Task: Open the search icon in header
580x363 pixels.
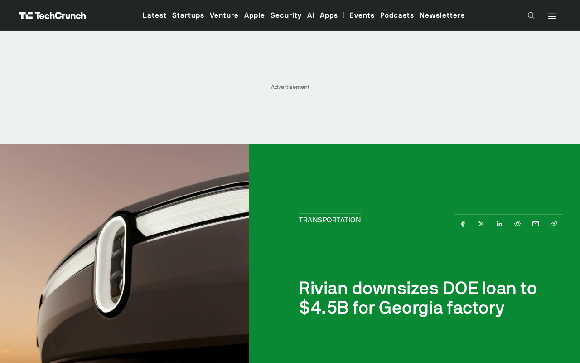Action: click(x=531, y=15)
